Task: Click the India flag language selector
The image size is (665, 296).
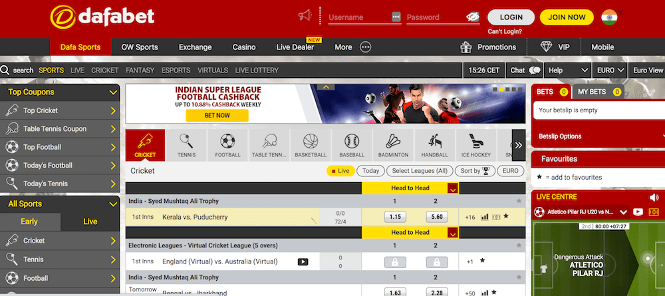Action: [609, 17]
